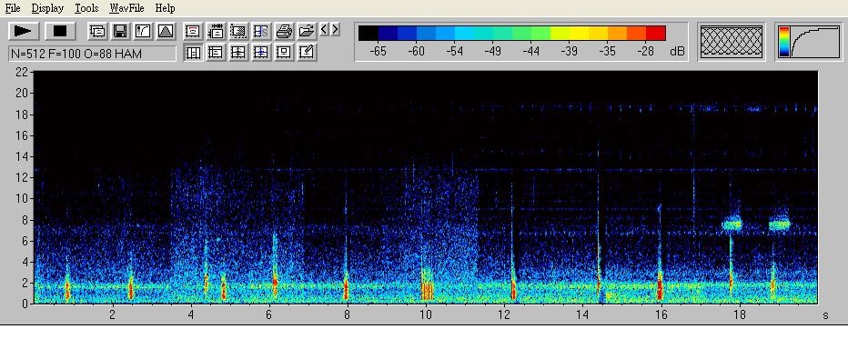848x349 pixels.
Task: Click the N=512 F=100 parameter status field
Action: tap(93, 54)
